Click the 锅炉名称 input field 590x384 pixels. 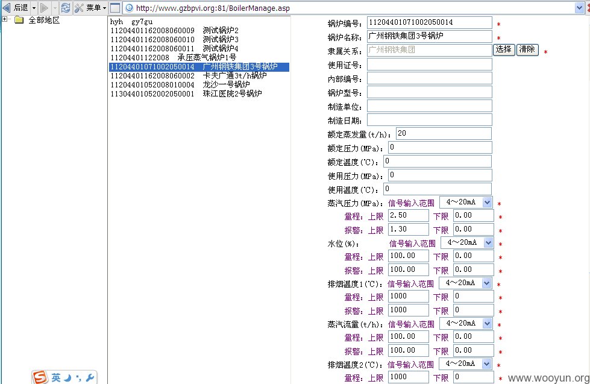429,37
